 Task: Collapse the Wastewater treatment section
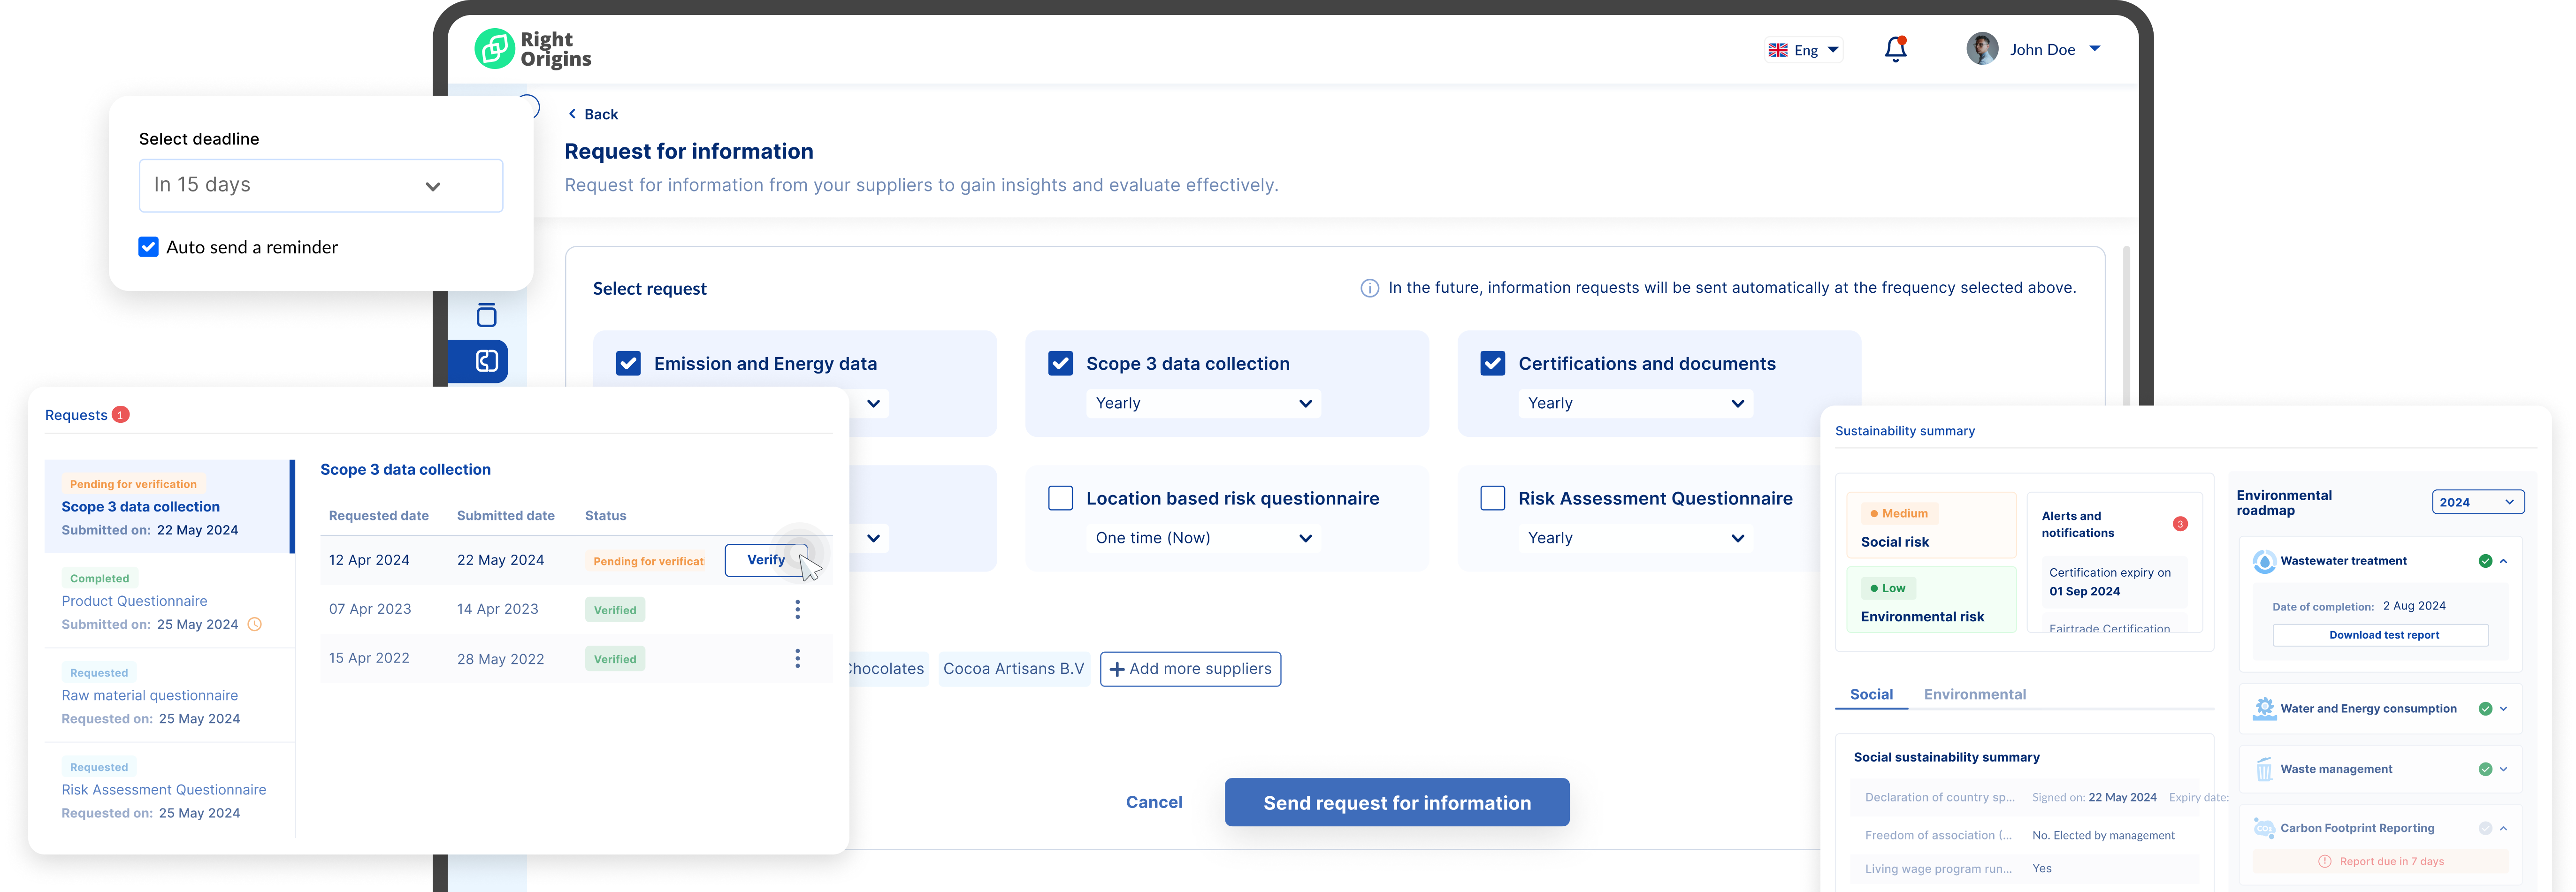coord(2503,561)
